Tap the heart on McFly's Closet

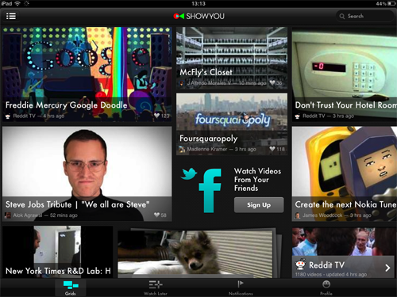click(272, 82)
